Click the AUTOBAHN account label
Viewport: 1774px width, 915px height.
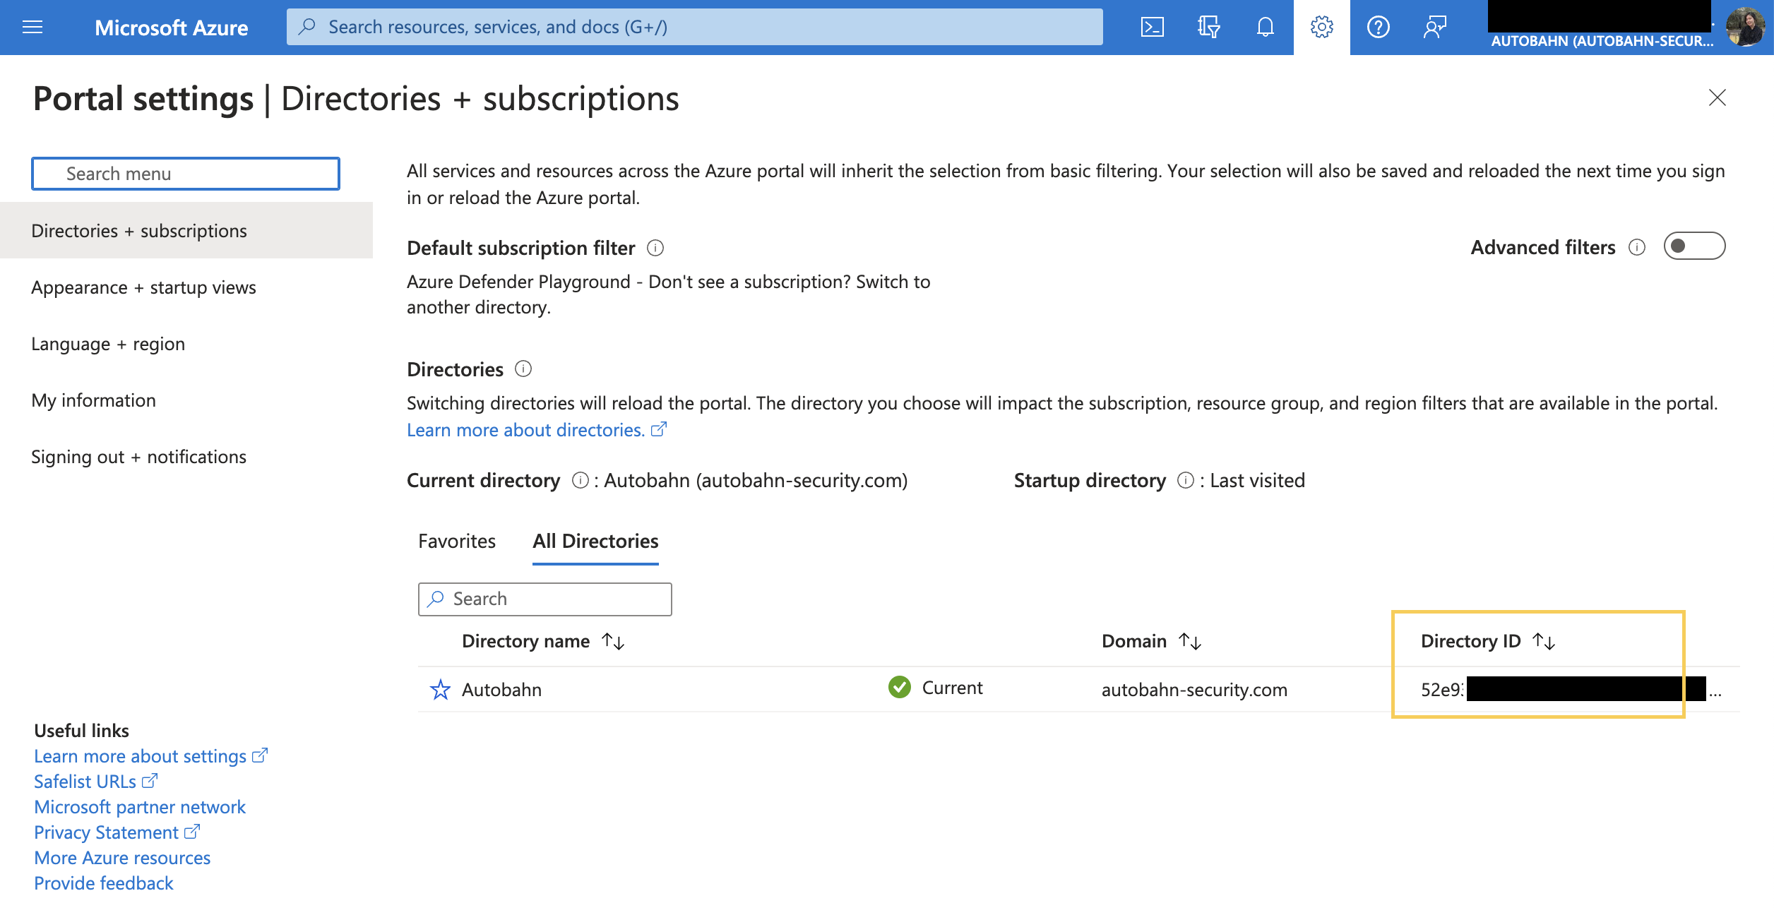coord(1602,41)
